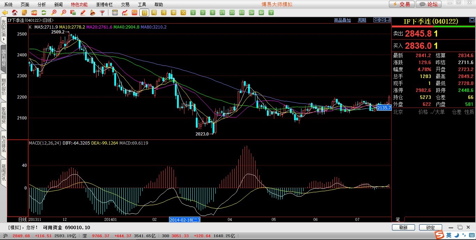Screen dimensions: 476x240
Task: Open the 周期 period dropdown above chart
Action: tap(362, 20)
